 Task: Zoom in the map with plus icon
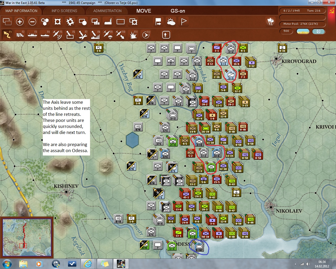coord(20,22)
